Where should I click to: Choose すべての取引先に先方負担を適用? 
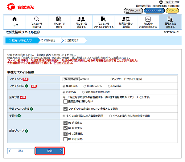point(110,116)
